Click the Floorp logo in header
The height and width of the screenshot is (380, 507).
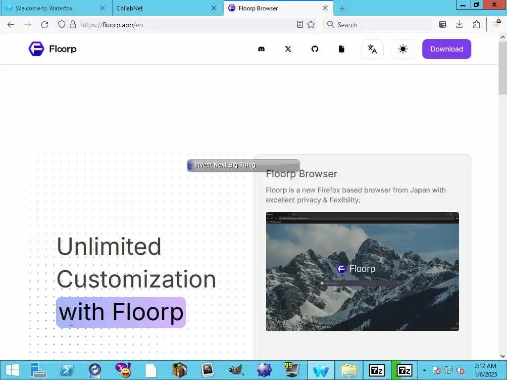[52, 49]
